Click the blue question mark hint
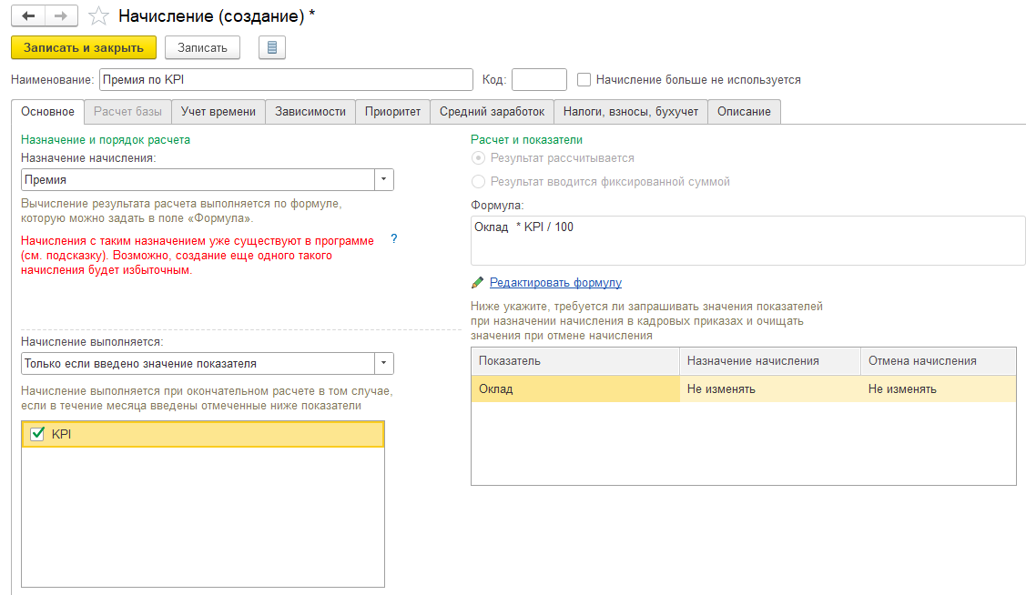This screenshot has width=1026, height=595. [394, 238]
